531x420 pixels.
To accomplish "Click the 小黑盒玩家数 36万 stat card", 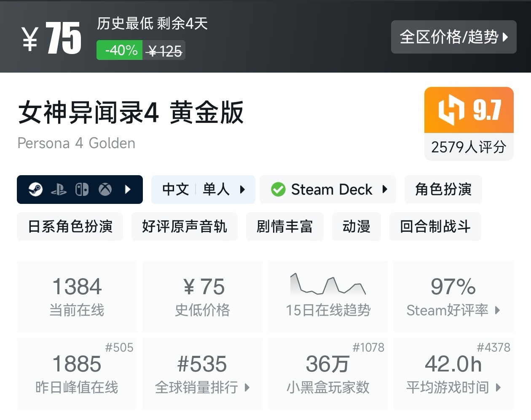I will click(328, 374).
